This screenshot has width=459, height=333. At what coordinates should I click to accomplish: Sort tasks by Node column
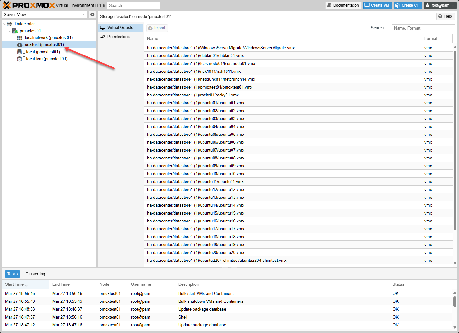[x=112, y=284]
